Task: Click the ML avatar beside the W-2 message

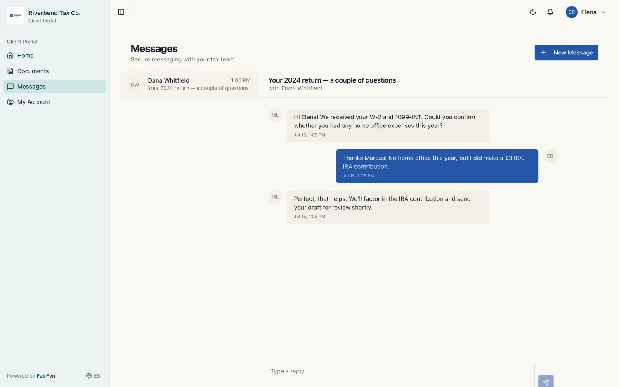Action: click(x=275, y=116)
